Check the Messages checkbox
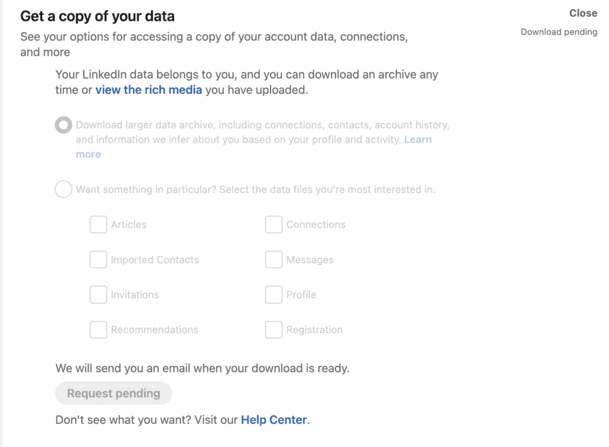 (x=274, y=260)
